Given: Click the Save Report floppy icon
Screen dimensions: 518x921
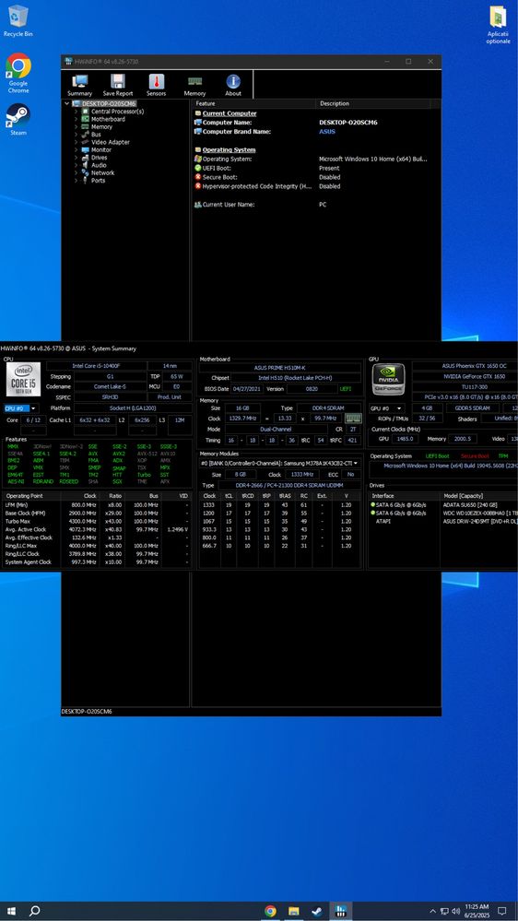Looking at the screenshot, I should click(x=117, y=85).
